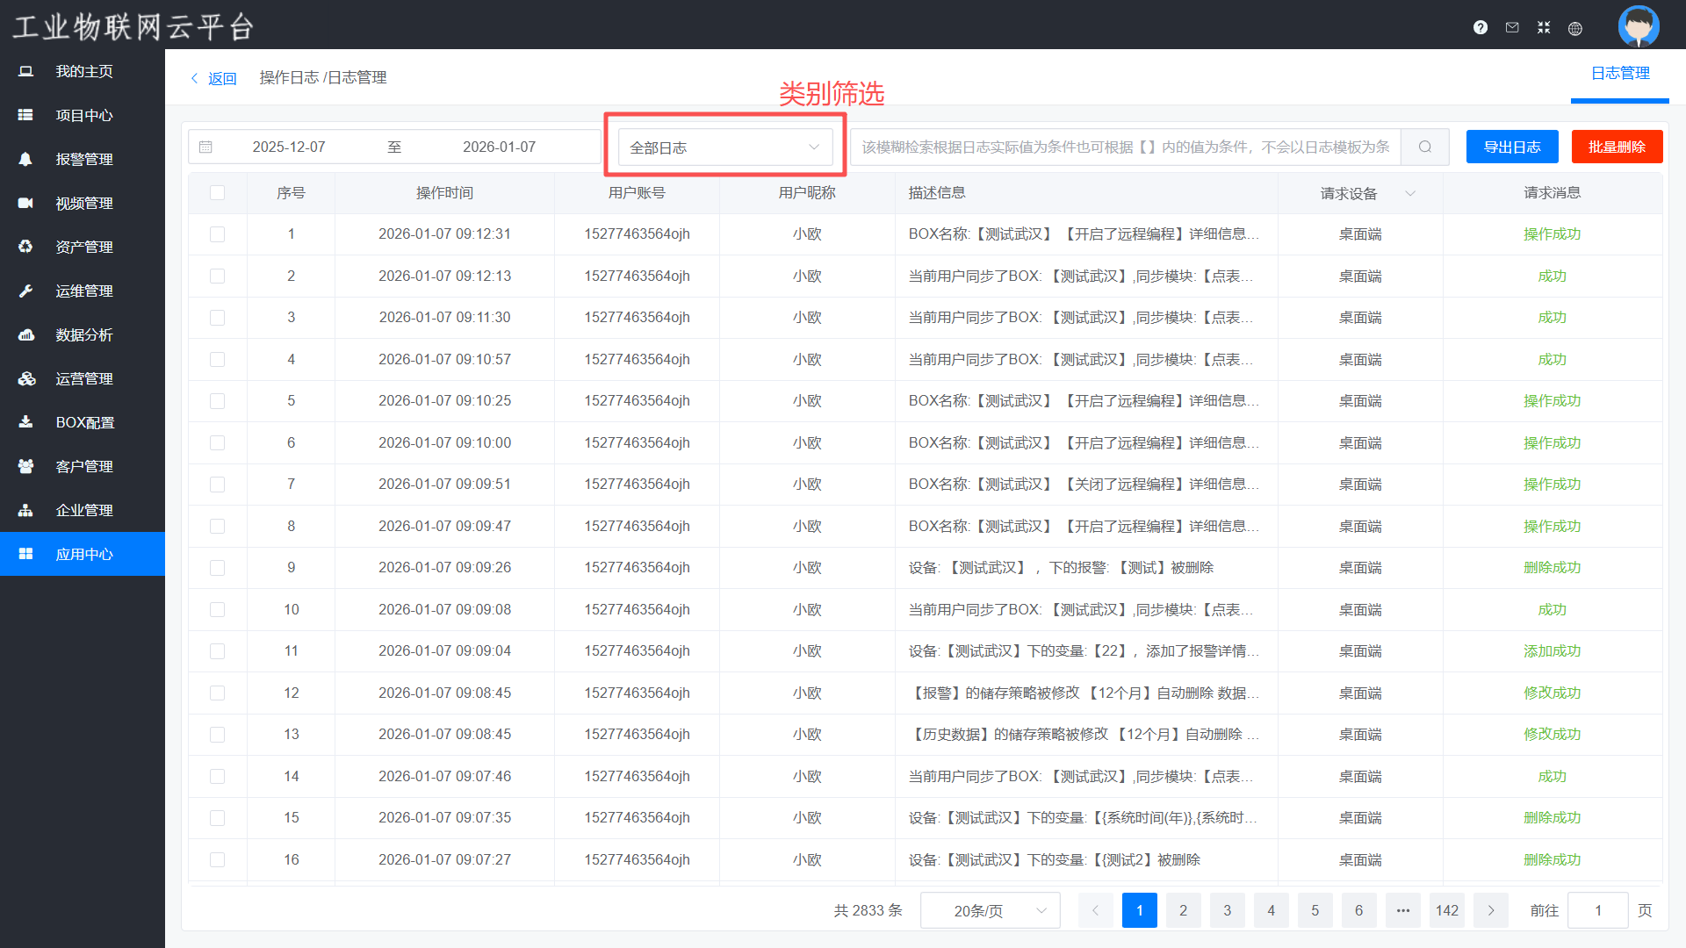The height and width of the screenshot is (948, 1686).
Task: Click the search magnifier icon
Action: click(1425, 147)
